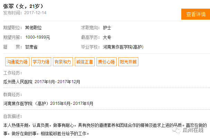The image size is (210, 139).
Task: Select the 责任心强 tag
Action: click(107, 62)
